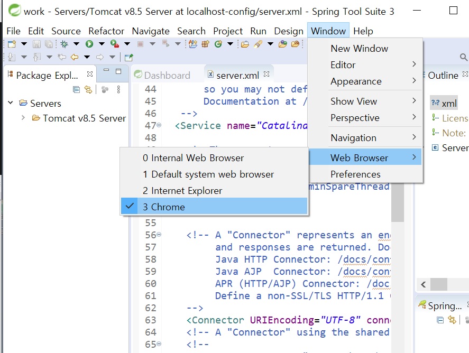The image size is (469, 353).
Task: Select xml node in Outline
Action: point(444,104)
